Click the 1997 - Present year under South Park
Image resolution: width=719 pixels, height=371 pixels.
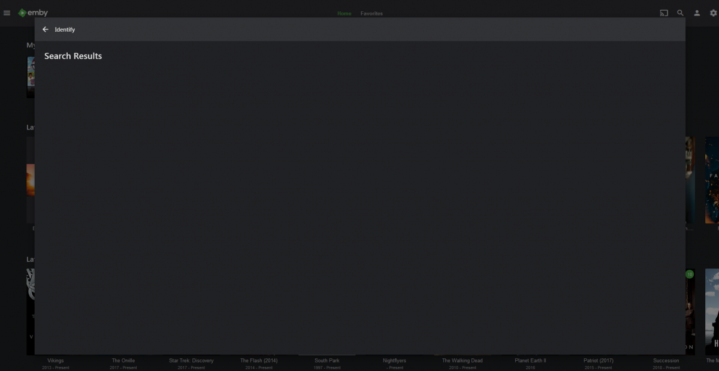327,367
